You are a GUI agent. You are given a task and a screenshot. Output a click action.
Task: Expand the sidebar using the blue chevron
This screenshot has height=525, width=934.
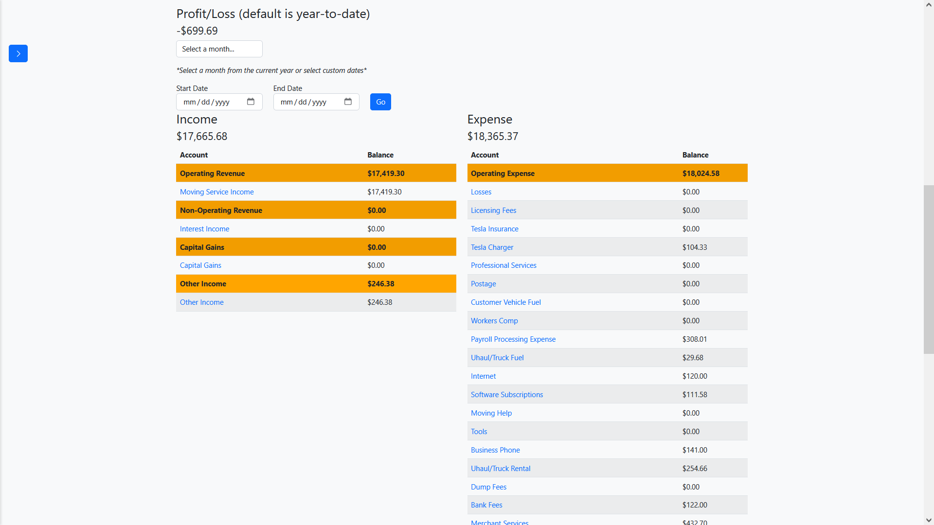[x=18, y=53]
